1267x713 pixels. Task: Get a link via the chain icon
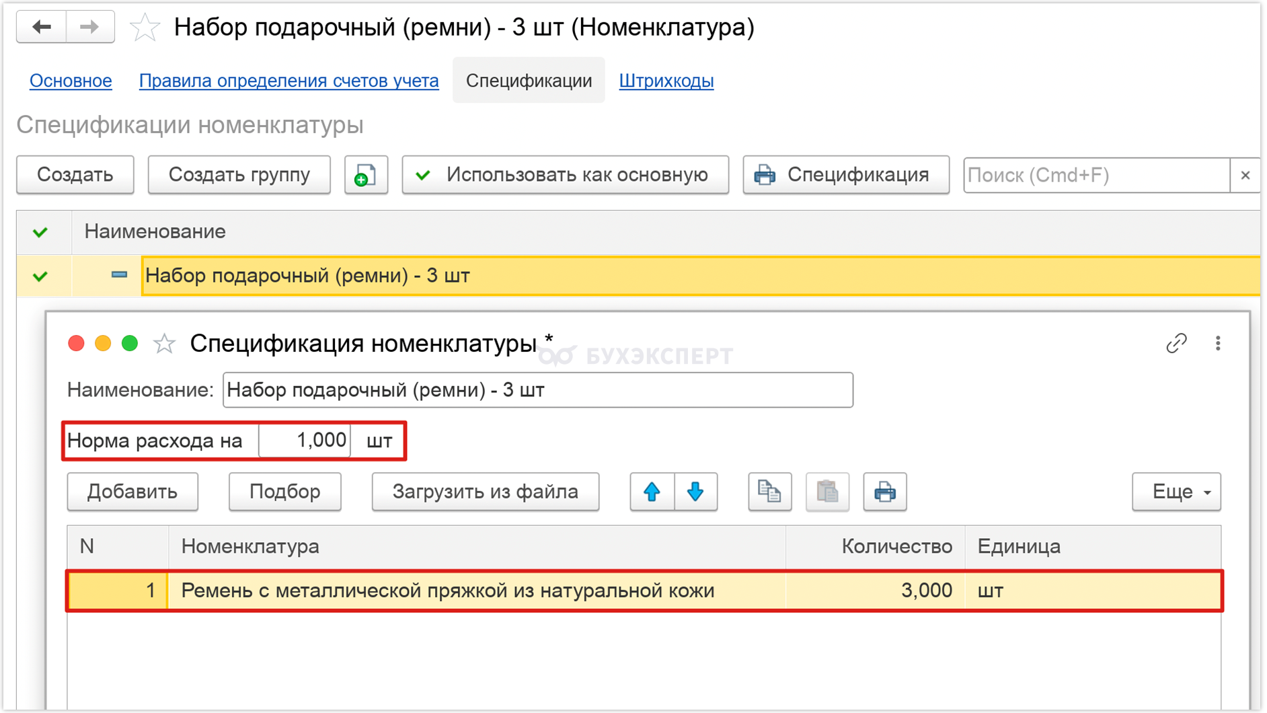click(1176, 344)
